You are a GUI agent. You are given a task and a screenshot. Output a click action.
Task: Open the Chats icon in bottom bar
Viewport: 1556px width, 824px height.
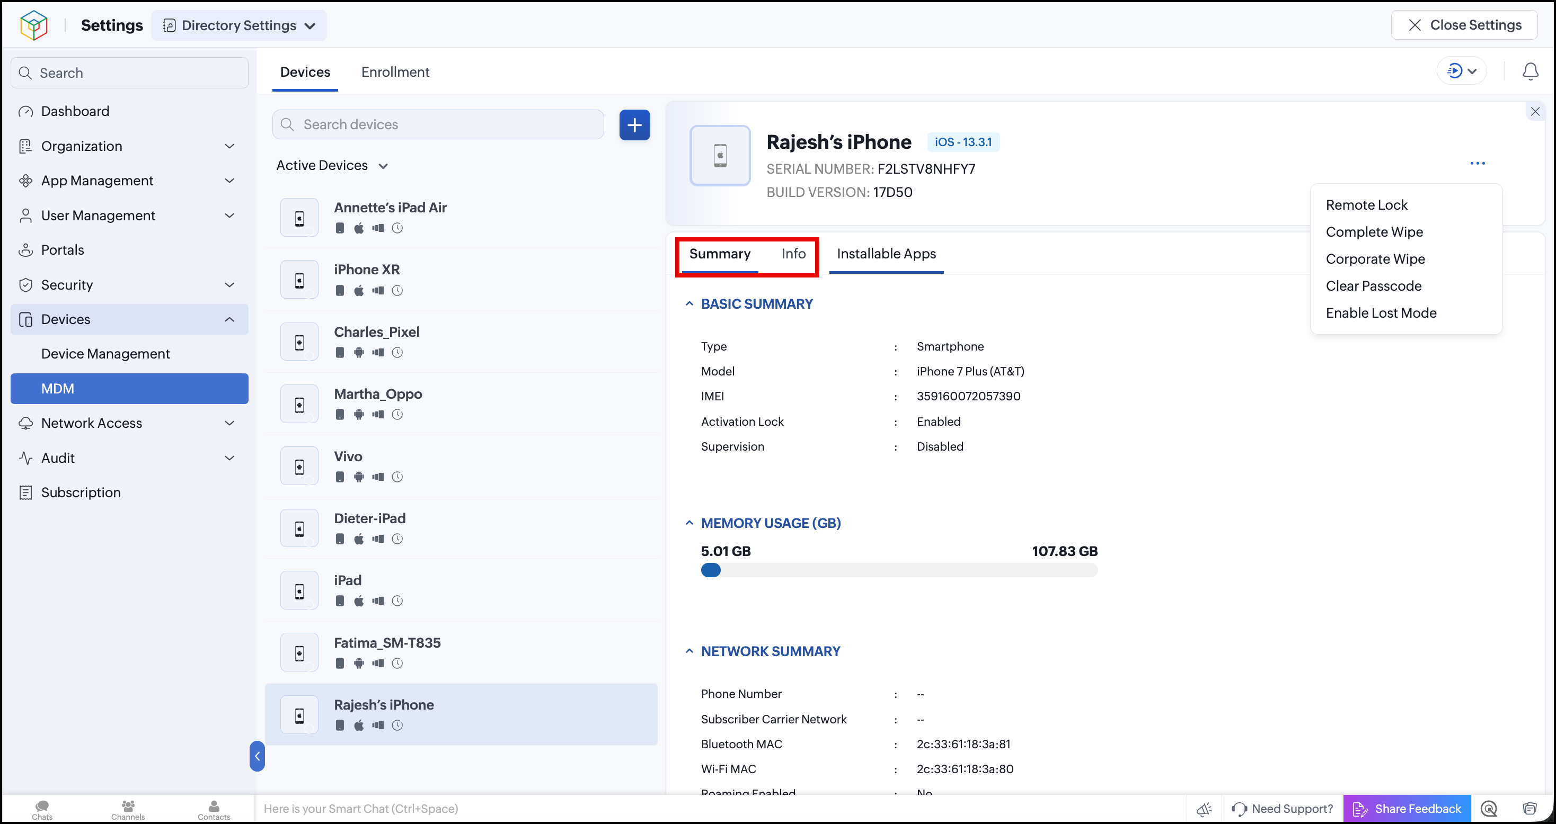point(42,809)
